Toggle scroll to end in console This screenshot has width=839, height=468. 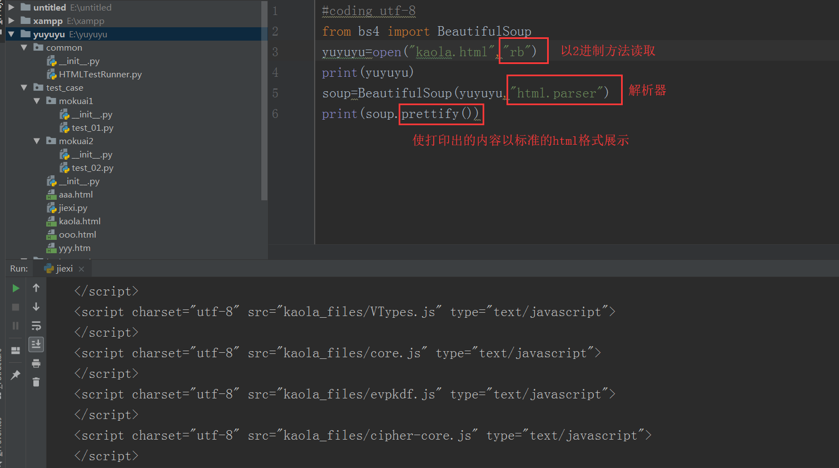[36, 344]
